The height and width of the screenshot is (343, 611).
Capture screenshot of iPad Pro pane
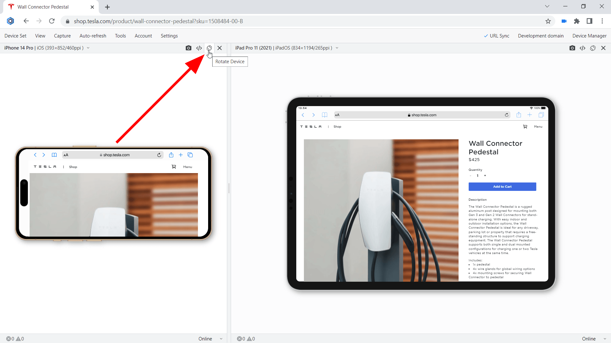click(x=572, y=48)
